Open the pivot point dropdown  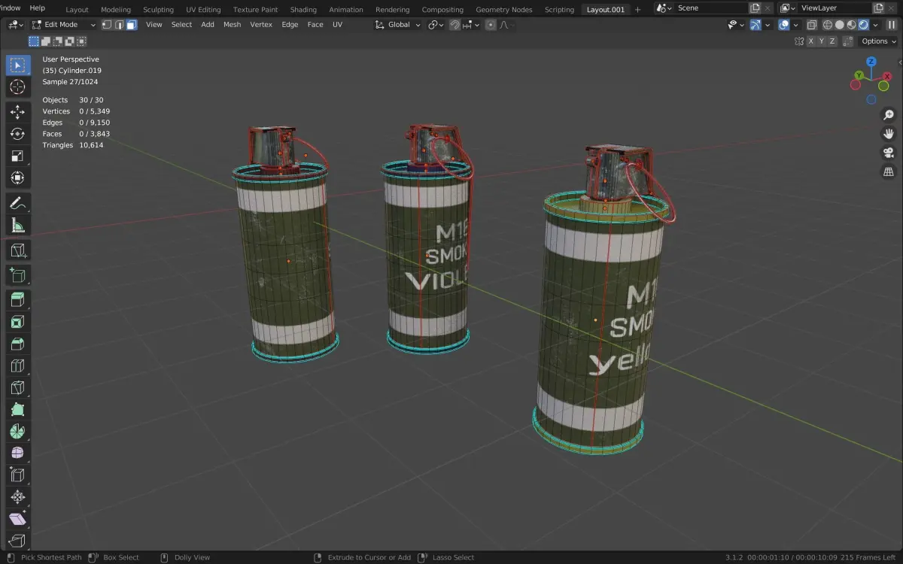click(x=436, y=25)
